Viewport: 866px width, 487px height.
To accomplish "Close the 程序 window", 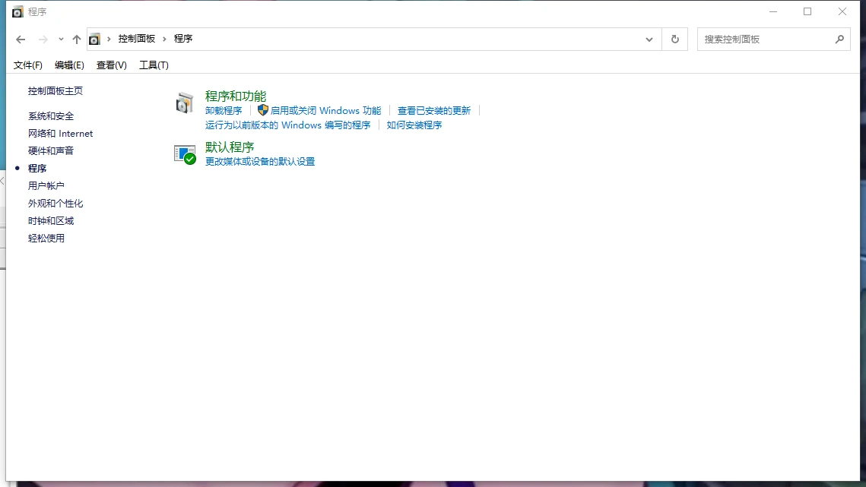I will [x=842, y=11].
